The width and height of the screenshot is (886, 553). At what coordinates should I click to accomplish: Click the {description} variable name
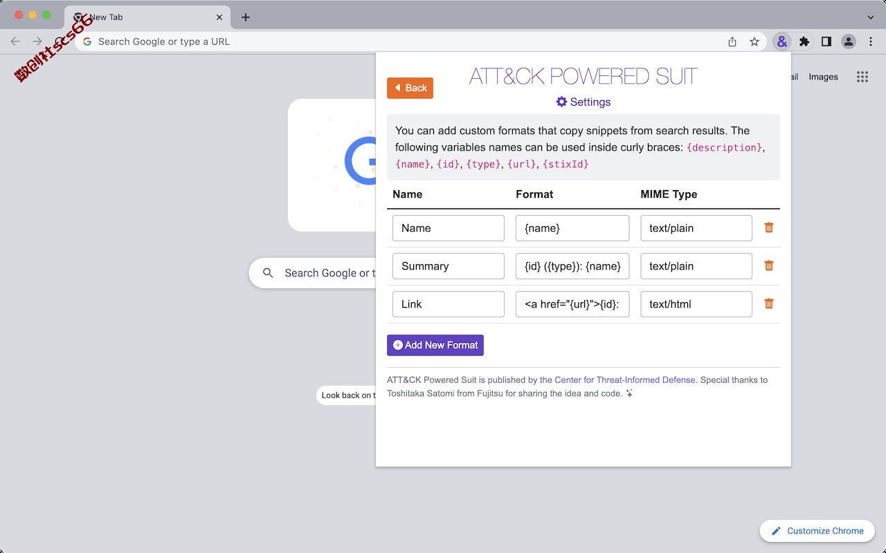tap(724, 147)
